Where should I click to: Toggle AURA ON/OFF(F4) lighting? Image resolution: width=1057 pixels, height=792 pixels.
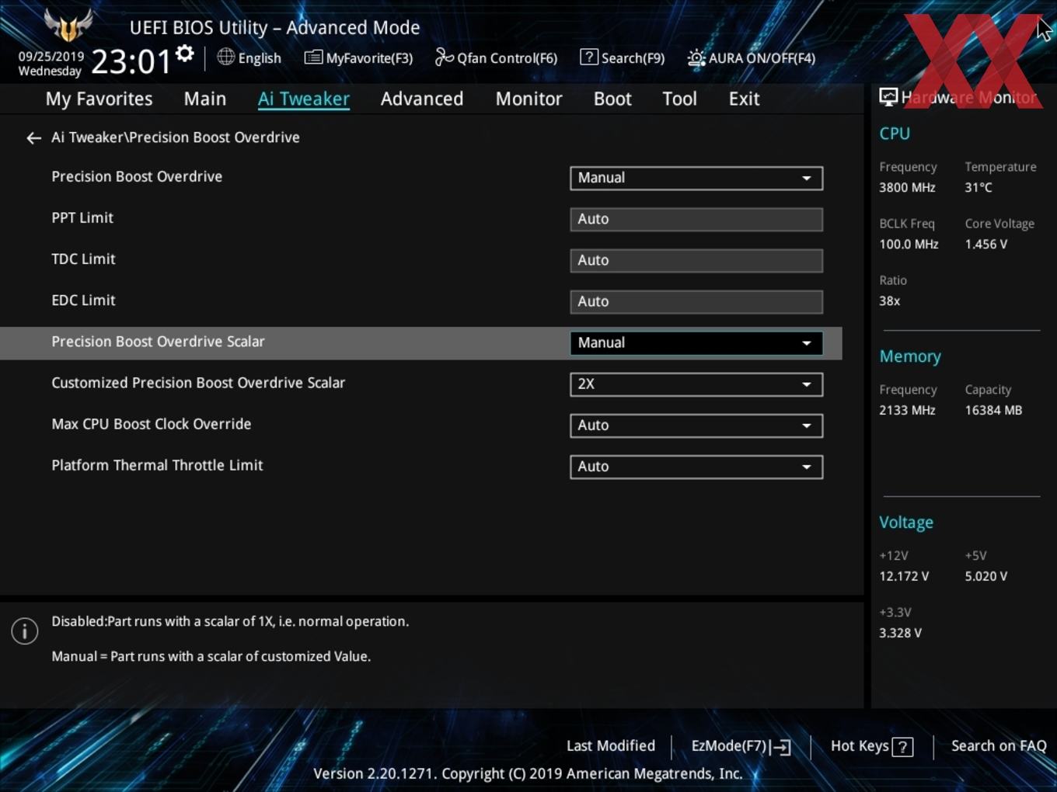coord(752,58)
